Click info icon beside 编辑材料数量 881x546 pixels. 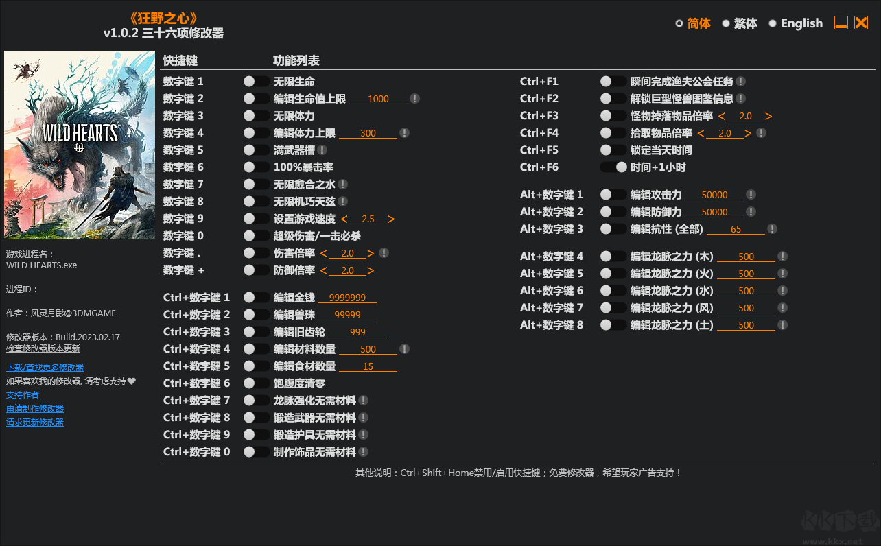coord(404,349)
